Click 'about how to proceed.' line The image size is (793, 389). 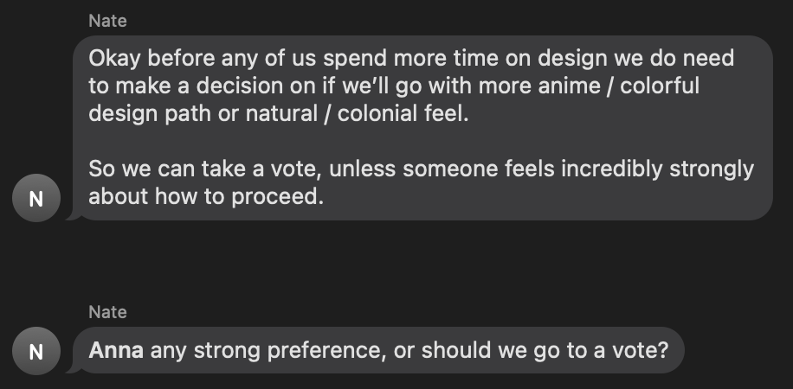[x=205, y=196]
